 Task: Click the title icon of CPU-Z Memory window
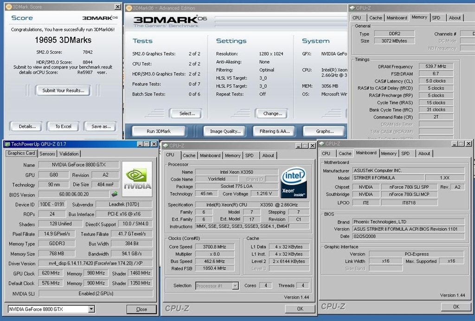pos(352,8)
